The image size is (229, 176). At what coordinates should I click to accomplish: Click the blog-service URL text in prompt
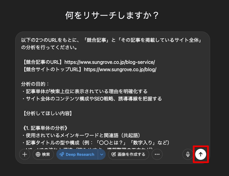[110, 62]
